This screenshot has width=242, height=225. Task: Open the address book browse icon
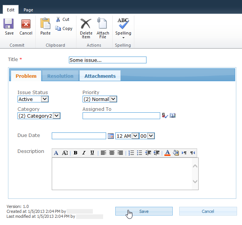(172, 115)
